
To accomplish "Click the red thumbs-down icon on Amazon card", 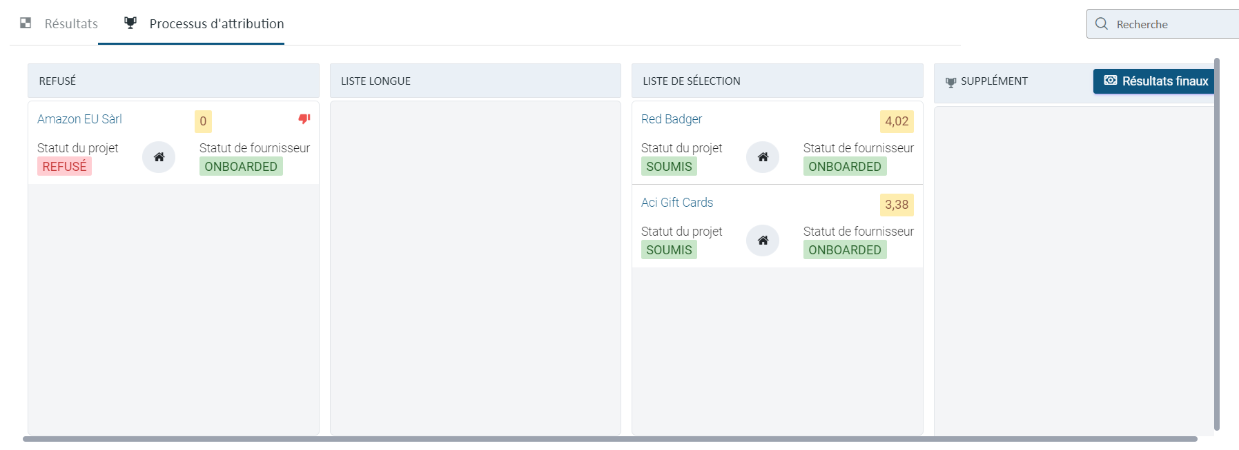I will click(304, 119).
